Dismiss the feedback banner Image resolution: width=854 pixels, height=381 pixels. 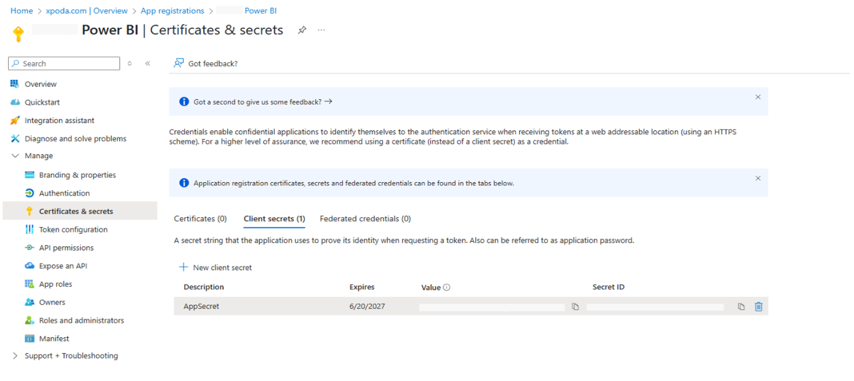[x=758, y=97]
